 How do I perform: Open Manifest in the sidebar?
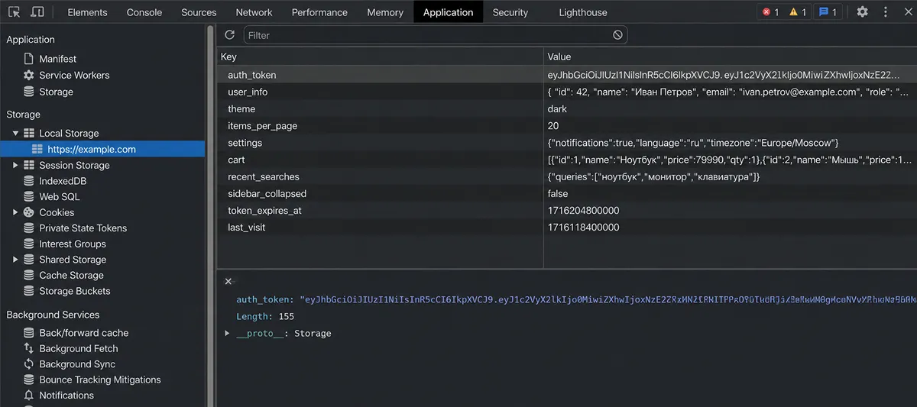click(58, 59)
